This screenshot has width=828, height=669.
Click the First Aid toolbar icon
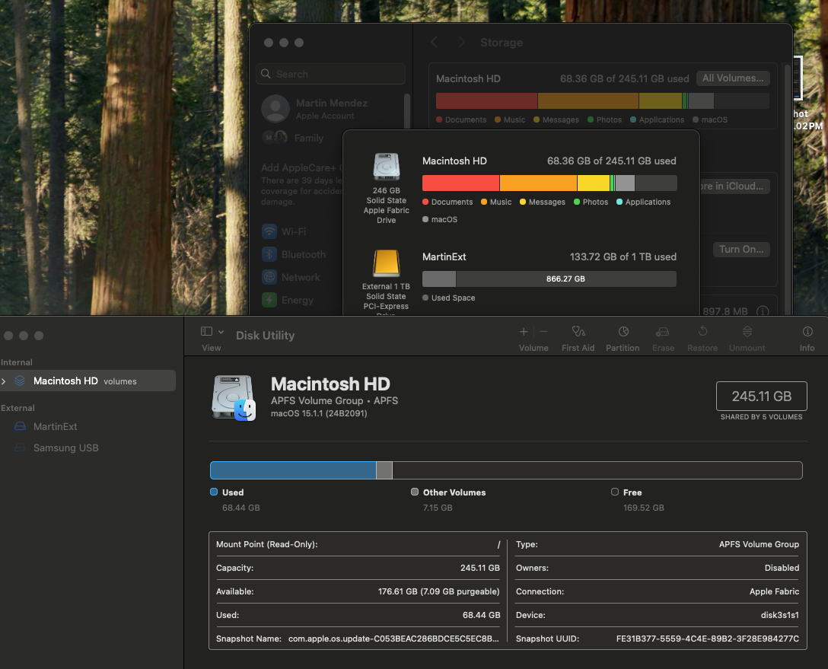(578, 332)
